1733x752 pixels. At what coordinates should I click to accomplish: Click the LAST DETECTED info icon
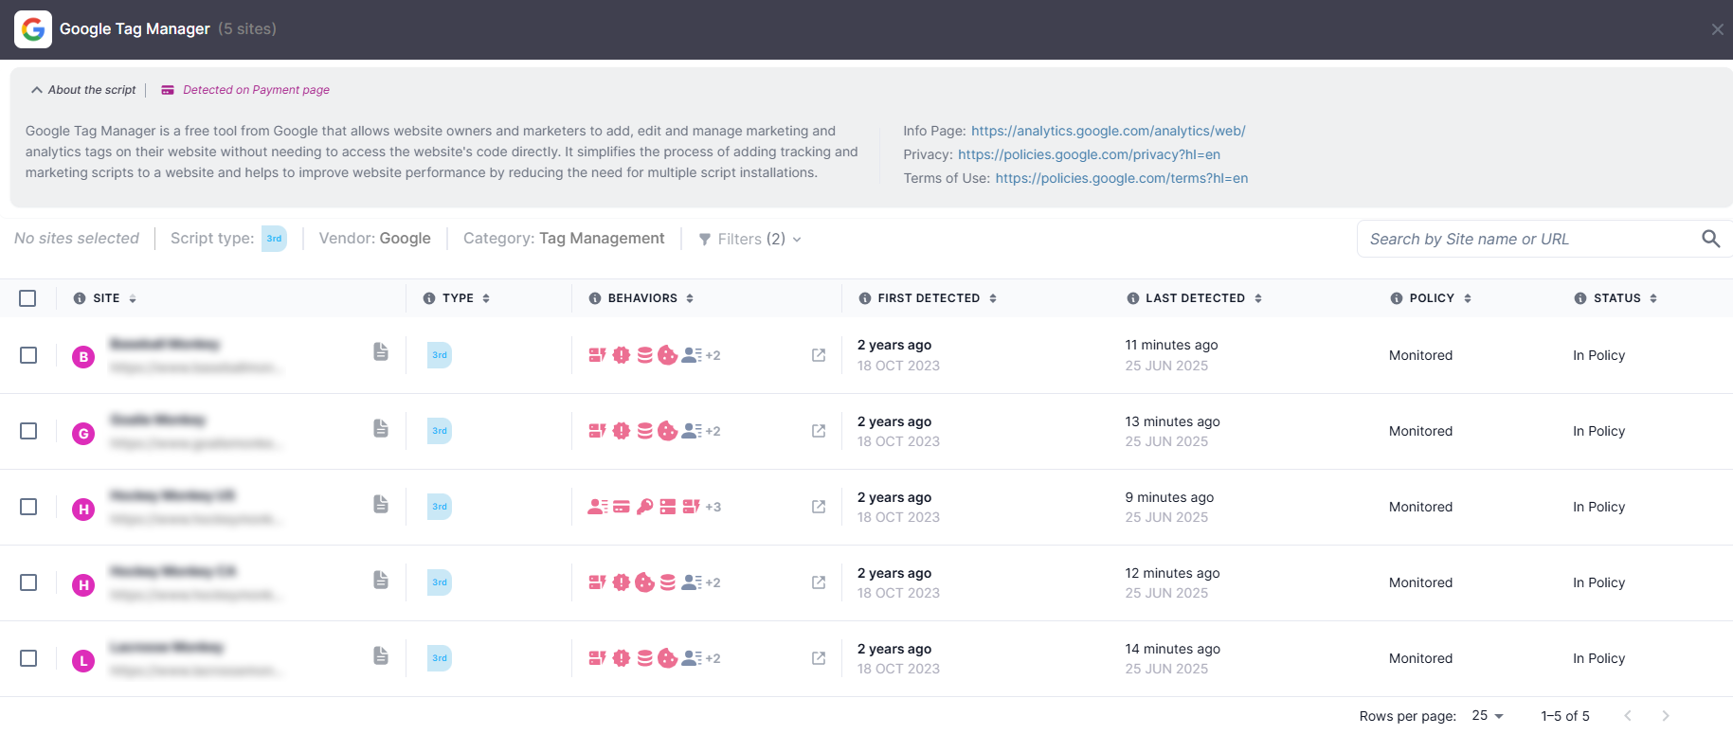pos(1132,298)
